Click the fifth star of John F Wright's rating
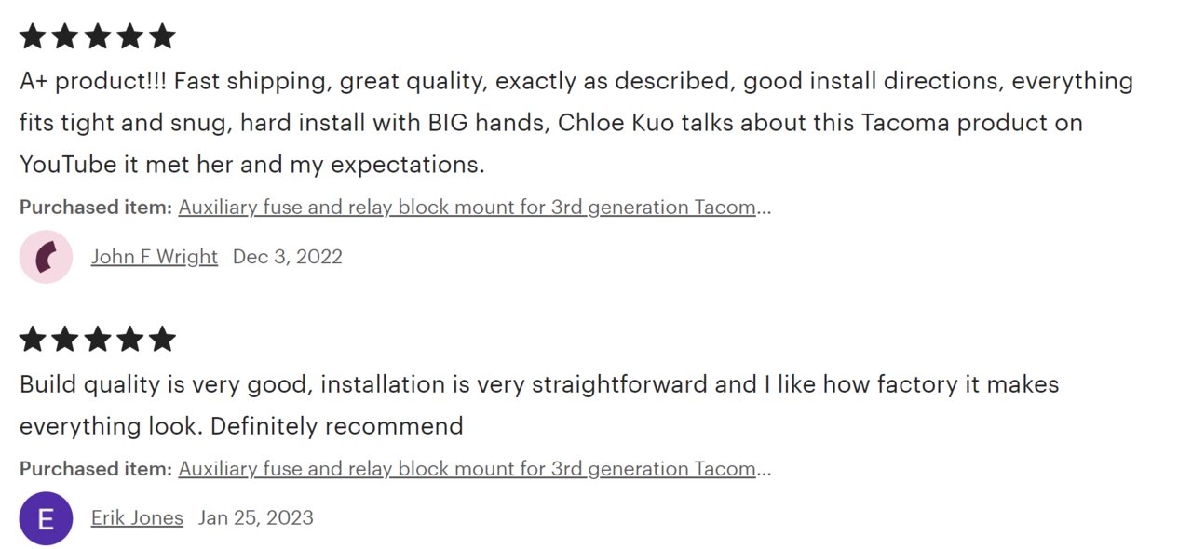The image size is (1192, 549). pos(162,36)
